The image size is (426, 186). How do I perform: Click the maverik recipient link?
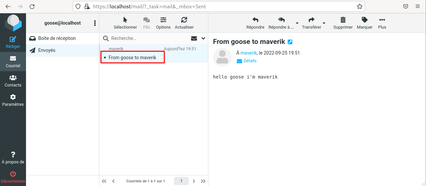coord(248,53)
